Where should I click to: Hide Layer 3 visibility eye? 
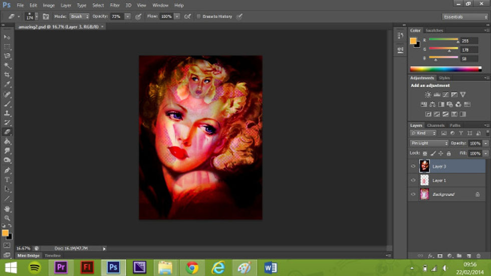coord(413,166)
